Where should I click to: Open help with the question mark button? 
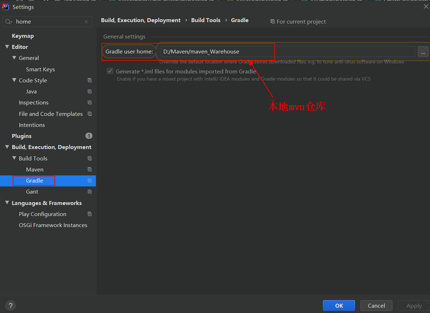[x=11, y=306]
